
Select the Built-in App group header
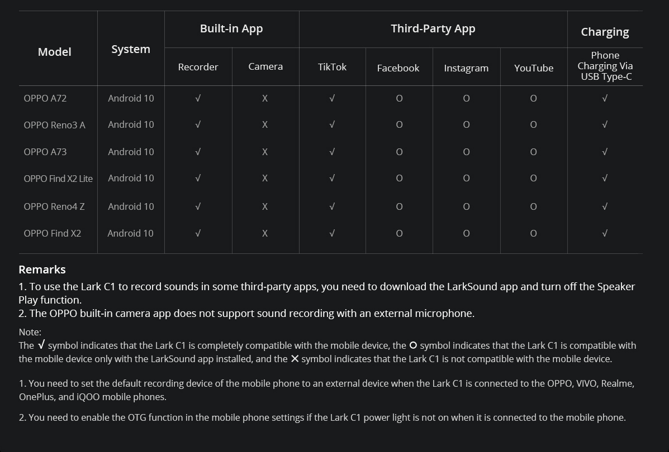click(231, 29)
